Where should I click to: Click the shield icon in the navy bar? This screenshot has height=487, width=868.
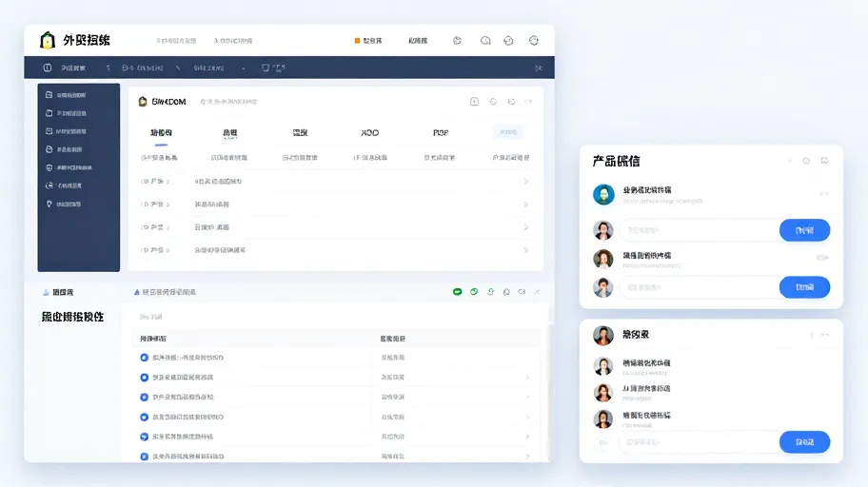pyautogui.click(x=266, y=68)
